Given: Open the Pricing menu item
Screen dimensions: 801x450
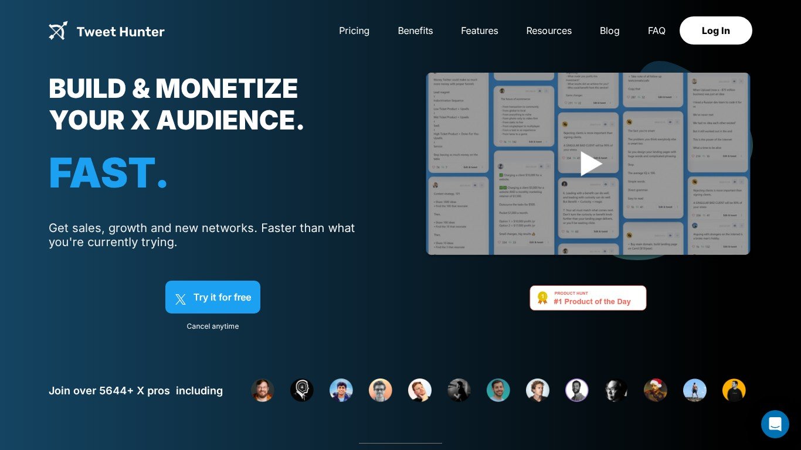Looking at the screenshot, I should pyautogui.click(x=354, y=31).
